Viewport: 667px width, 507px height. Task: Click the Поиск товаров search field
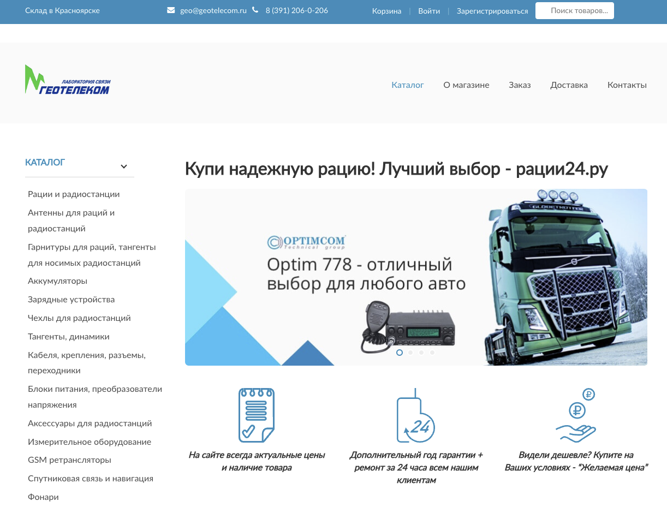[575, 11]
